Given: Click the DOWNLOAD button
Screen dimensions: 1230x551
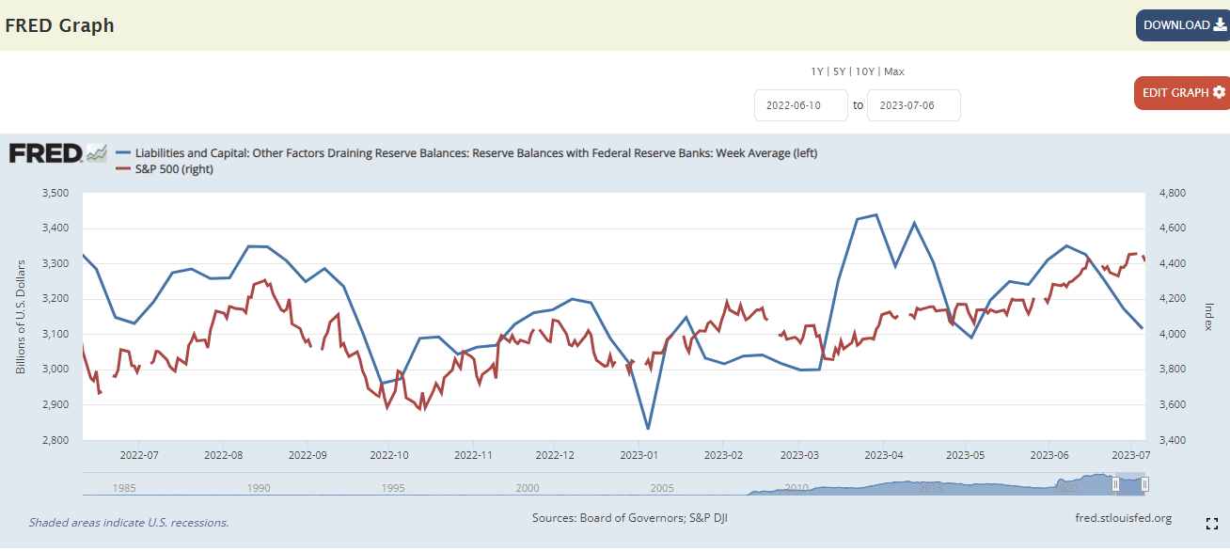Looking at the screenshot, I should (1183, 25).
